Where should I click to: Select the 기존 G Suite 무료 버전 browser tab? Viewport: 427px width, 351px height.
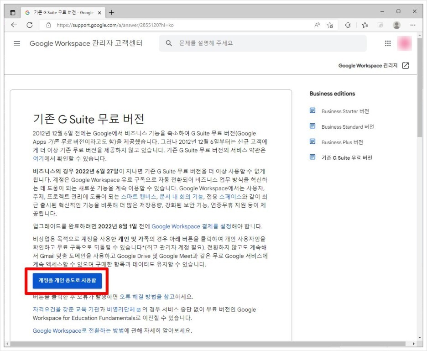pyautogui.click(x=63, y=12)
